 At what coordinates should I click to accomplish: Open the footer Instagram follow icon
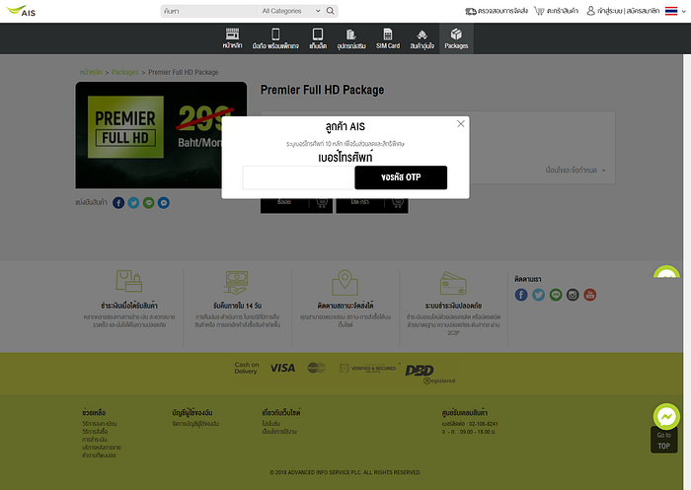(573, 295)
